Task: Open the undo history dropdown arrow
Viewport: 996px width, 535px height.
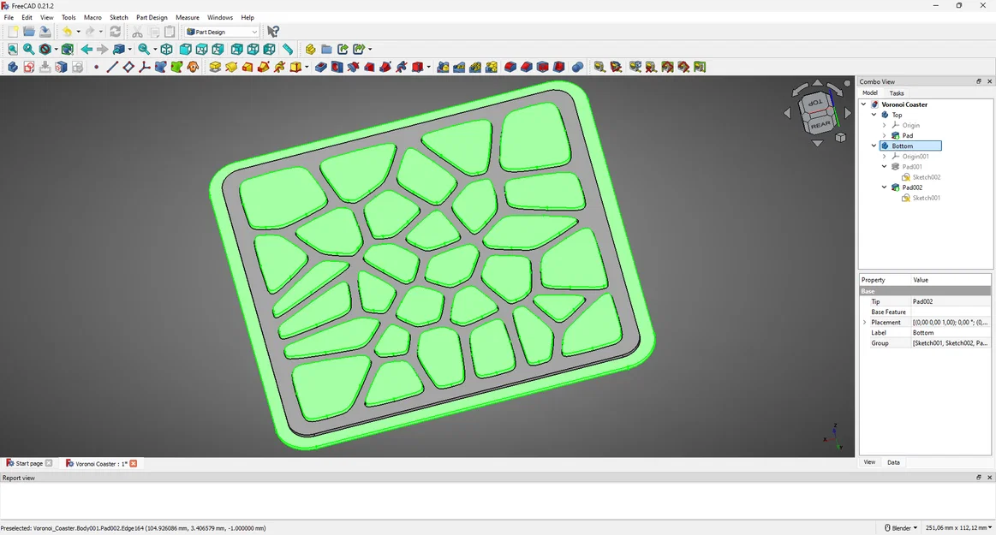Action: pyautogui.click(x=78, y=32)
